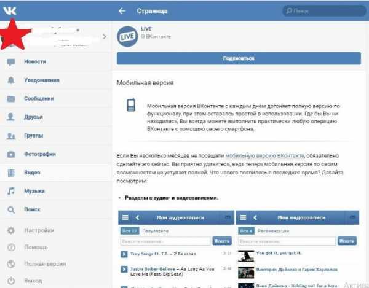Click the blue subscribe button
369x288 pixels.
[239, 58]
